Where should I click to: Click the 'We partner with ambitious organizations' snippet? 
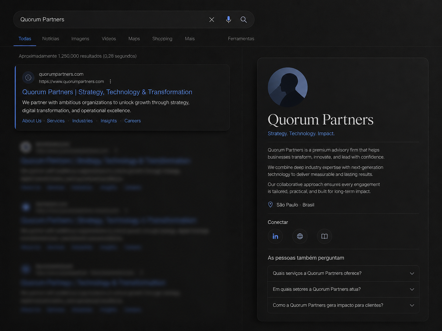(106, 106)
